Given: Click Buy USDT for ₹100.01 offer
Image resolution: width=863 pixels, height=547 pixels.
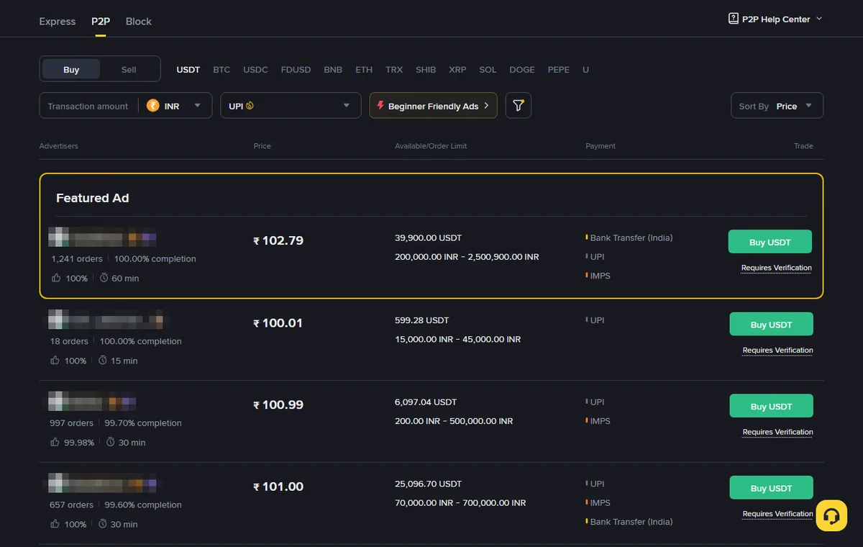Looking at the screenshot, I should pos(771,324).
